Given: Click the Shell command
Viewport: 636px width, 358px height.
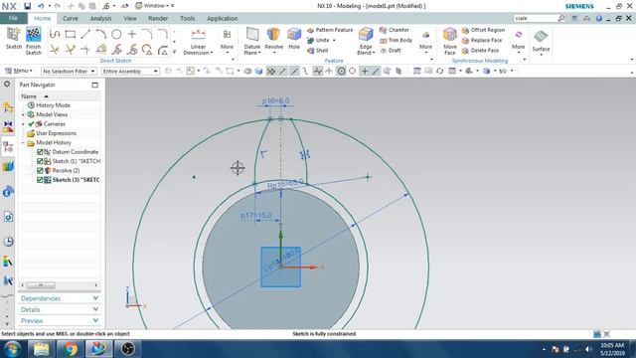Looking at the screenshot, I should point(318,51).
